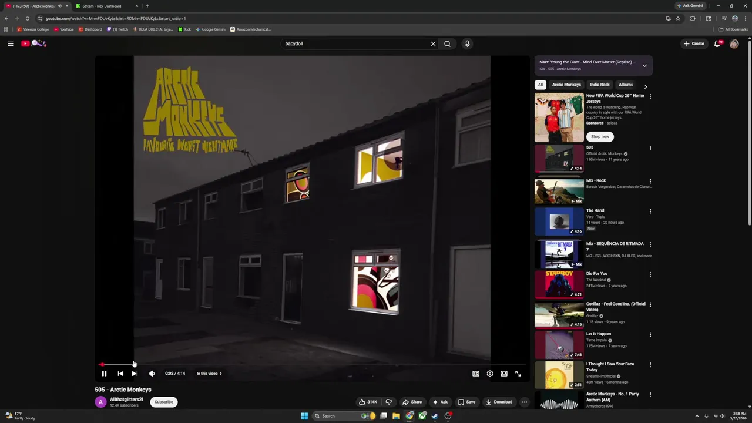Open Chrome three-dot menu
The height and width of the screenshot is (423, 752).
(746, 18)
